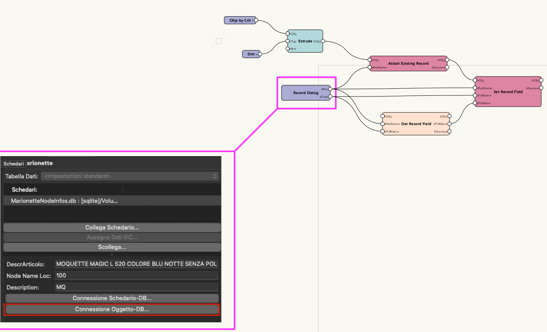This screenshot has height=332, width=547.
Task: Click the Node Name Loc field showing 100
Action: tap(136, 276)
